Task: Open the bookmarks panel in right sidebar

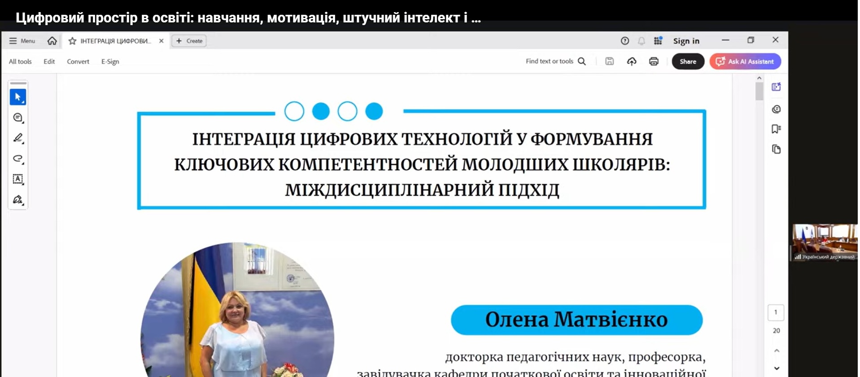Action: tap(776, 129)
